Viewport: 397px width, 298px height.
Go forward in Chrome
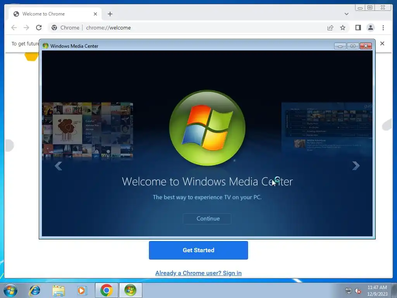26,28
